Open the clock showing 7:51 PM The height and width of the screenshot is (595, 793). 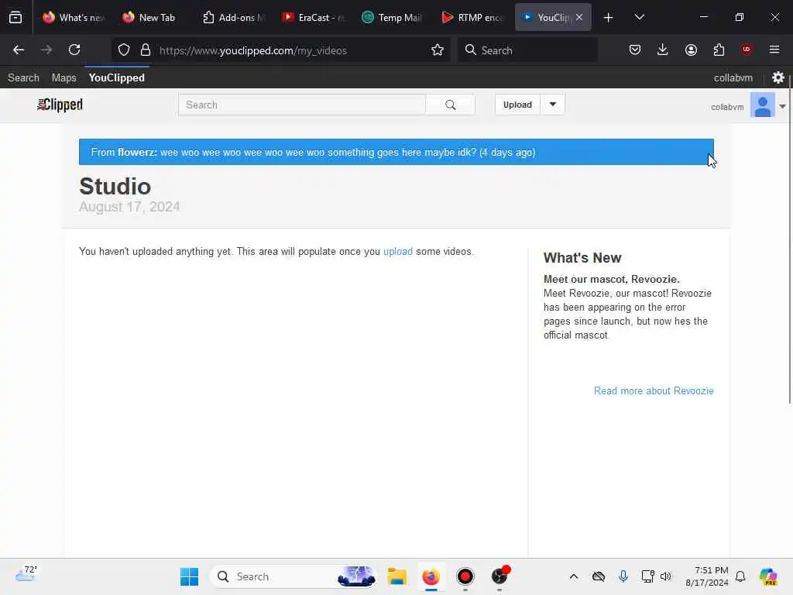click(x=706, y=576)
